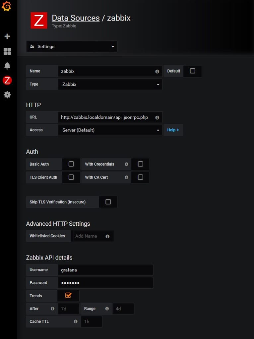Click the Skip TLS Verification (Insecure) label

pyautogui.click(x=58, y=202)
